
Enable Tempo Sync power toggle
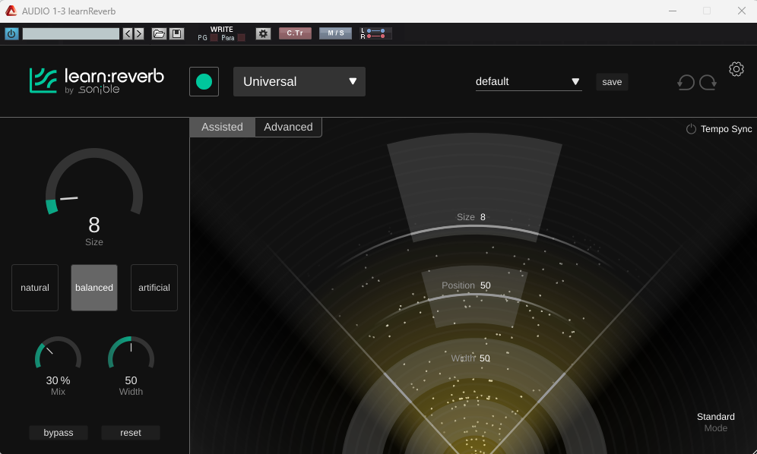pos(691,129)
